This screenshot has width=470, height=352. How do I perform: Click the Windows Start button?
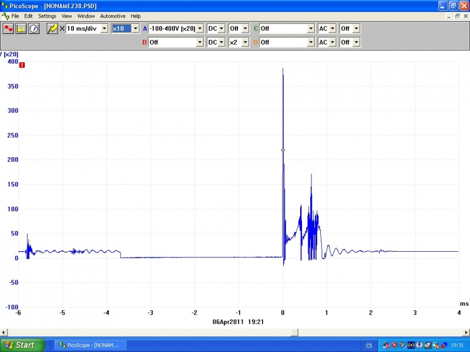(22, 345)
